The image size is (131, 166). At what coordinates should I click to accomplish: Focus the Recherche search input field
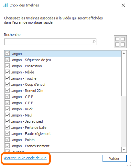pyautogui.click(x=50, y=42)
